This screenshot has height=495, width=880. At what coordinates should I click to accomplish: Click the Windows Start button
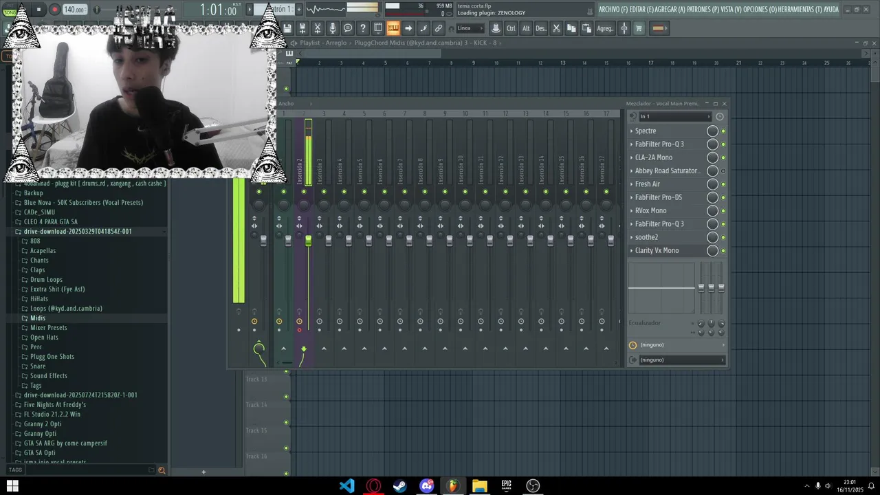click(x=12, y=486)
